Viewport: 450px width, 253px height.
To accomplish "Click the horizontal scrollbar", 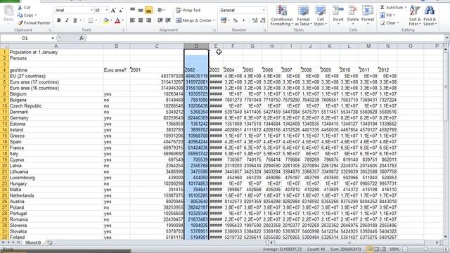I will [349, 242].
